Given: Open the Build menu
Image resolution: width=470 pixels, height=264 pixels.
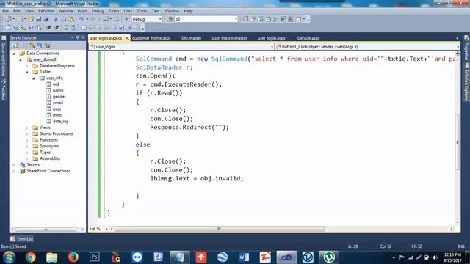Looking at the screenshot, I should pyautogui.click(x=82, y=11).
